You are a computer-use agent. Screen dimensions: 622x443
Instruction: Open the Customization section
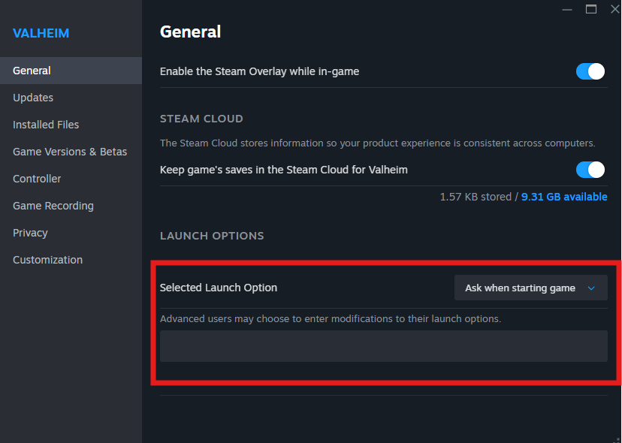click(x=47, y=260)
